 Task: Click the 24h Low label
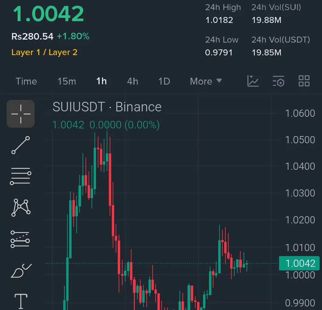(222, 40)
